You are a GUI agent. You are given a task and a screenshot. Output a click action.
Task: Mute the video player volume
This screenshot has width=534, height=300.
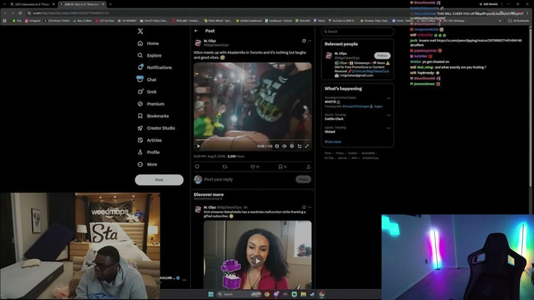(285, 146)
